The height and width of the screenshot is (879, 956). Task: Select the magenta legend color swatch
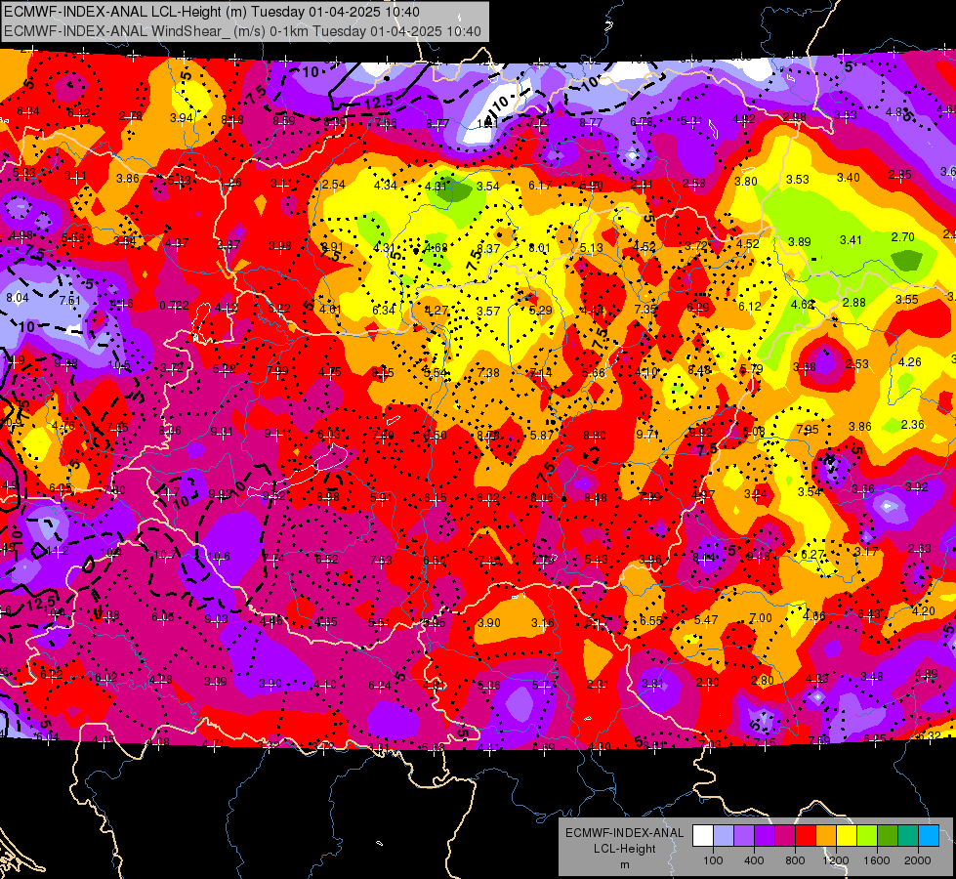point(785,836)
